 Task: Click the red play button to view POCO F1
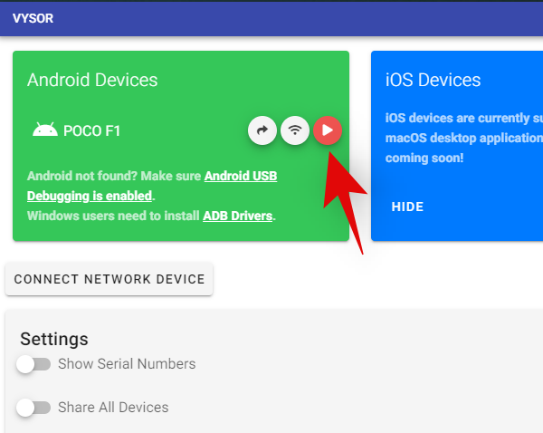tap(328, 130)
